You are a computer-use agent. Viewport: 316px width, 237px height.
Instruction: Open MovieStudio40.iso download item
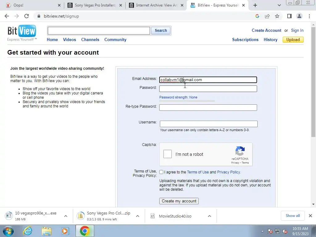tap(175, 216)
